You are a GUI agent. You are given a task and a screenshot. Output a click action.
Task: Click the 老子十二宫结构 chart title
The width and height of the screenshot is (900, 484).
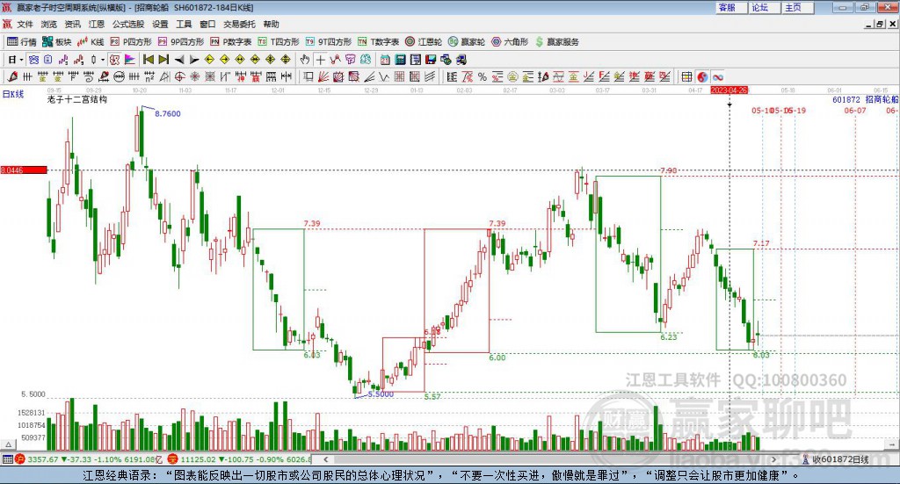coord(77,100)
